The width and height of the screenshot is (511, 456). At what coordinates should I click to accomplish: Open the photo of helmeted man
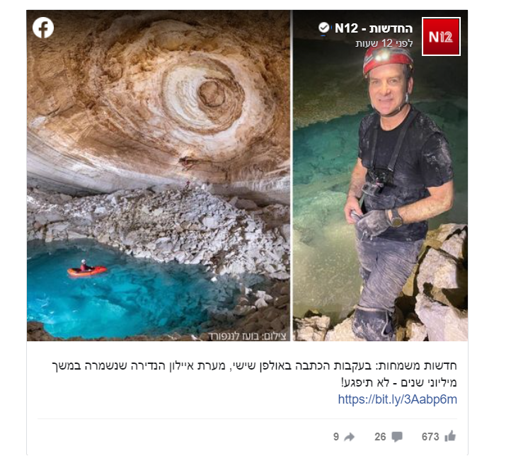coord(380,176)
